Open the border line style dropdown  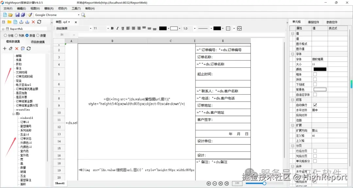[211, 28]
